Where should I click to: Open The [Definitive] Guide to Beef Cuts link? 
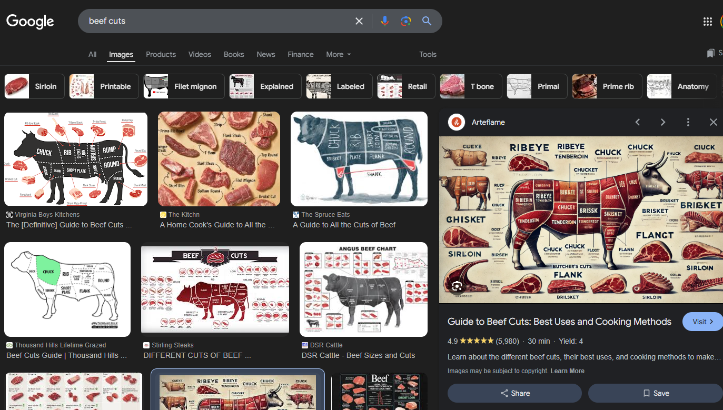click(69, 225)
